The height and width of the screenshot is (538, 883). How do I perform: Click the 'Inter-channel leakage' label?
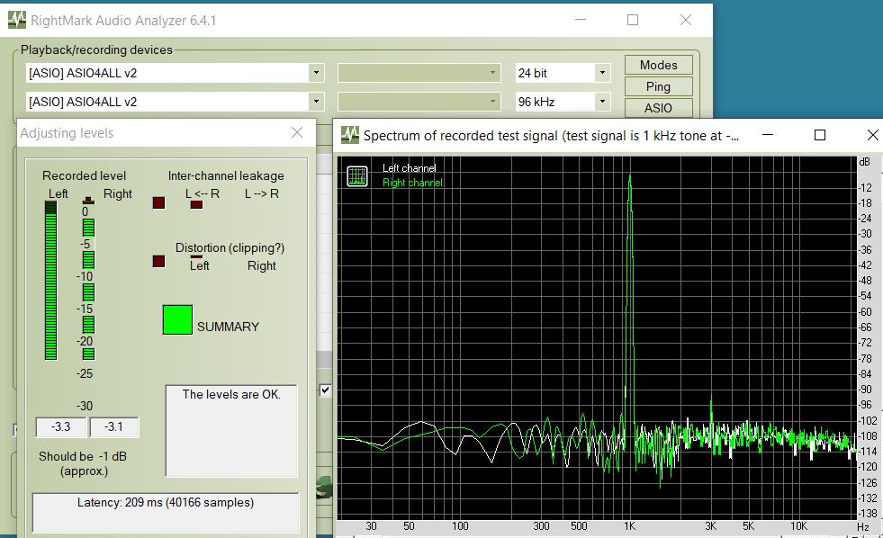[x=226, y=175]
